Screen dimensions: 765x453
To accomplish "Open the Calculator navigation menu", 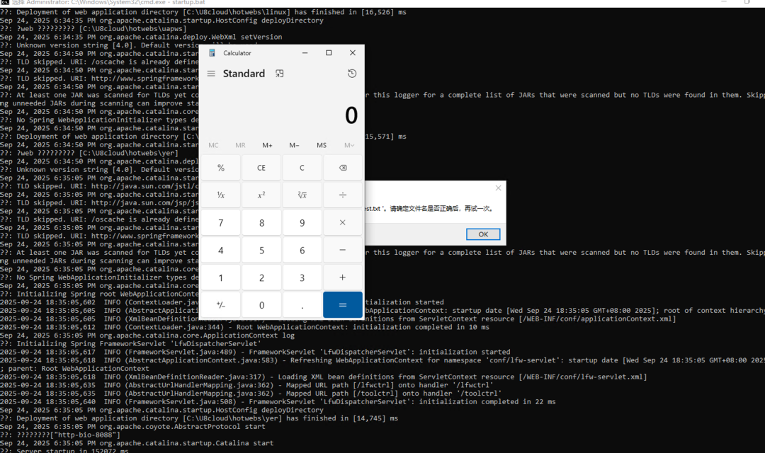I will 210,73.
